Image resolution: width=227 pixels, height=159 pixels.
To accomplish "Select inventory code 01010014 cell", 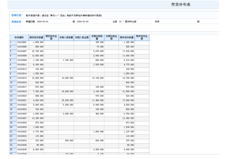I will 23,74.
